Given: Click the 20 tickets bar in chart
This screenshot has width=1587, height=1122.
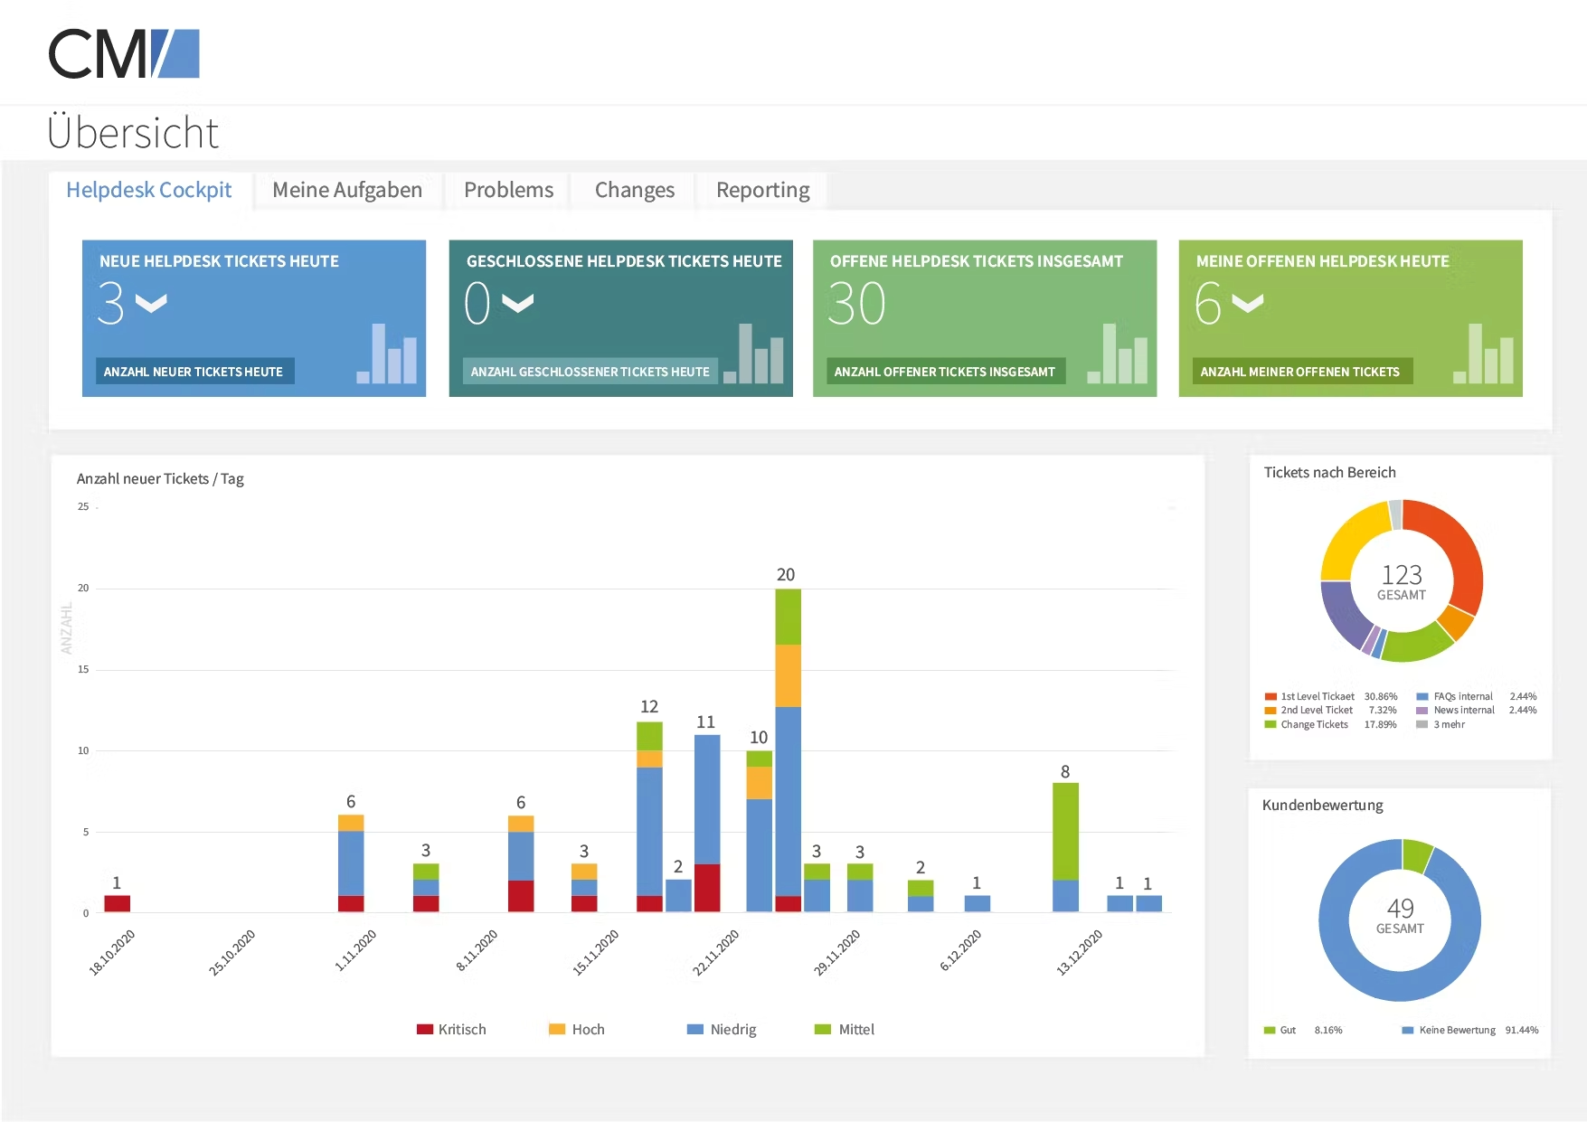Looking at the screenshot, I should (x=788, y=750).
